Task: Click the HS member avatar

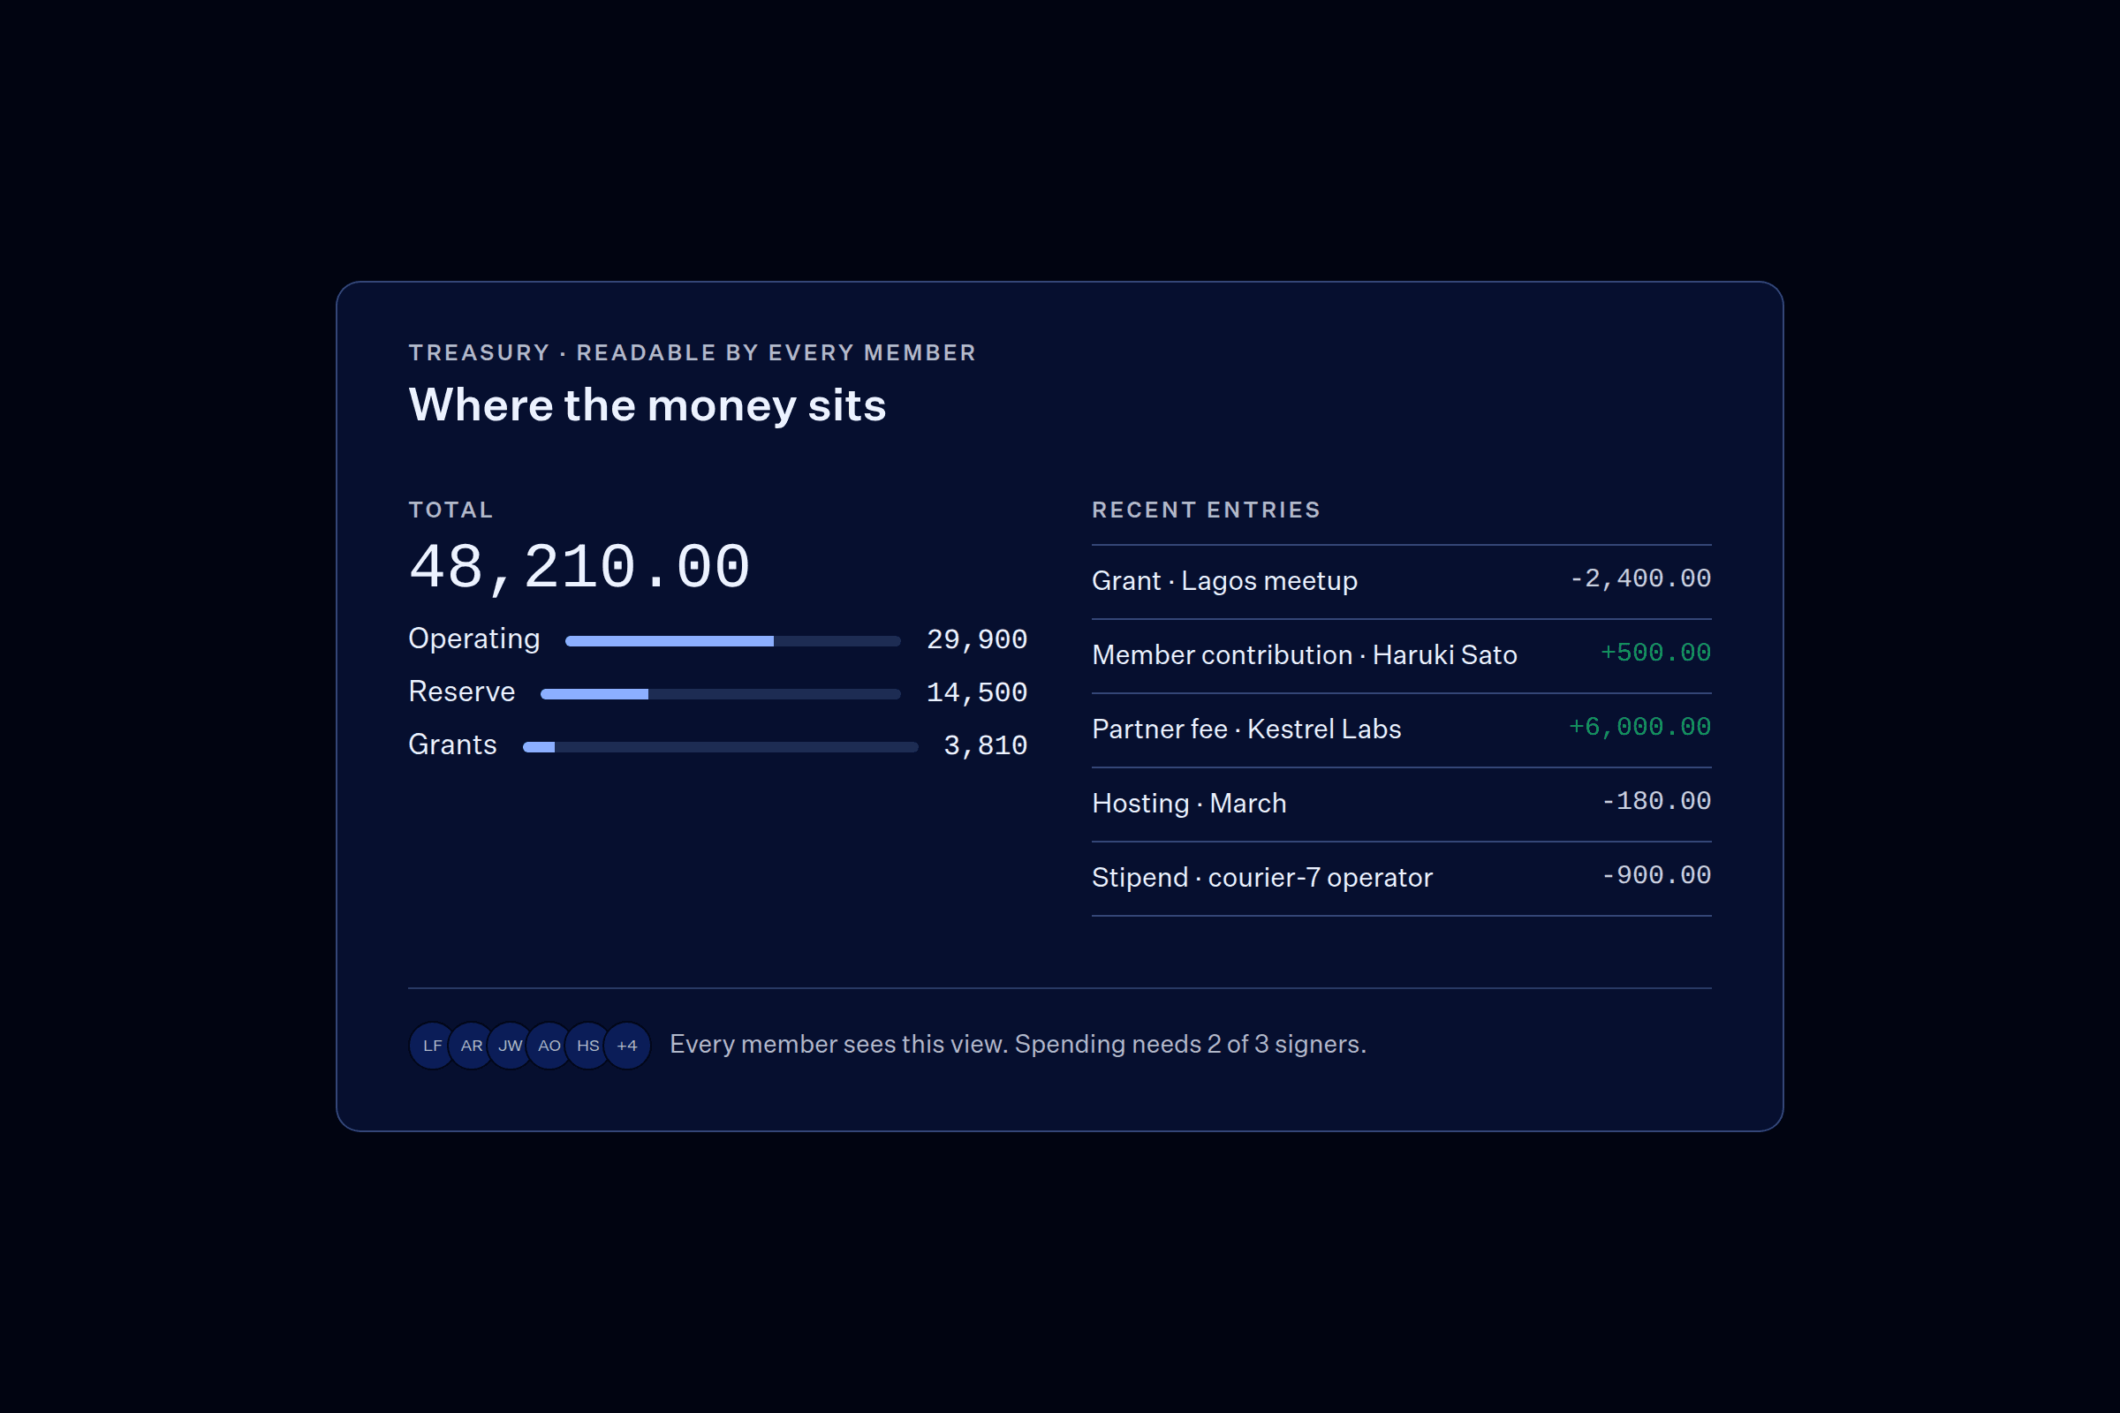Action: coord(587,1046)
